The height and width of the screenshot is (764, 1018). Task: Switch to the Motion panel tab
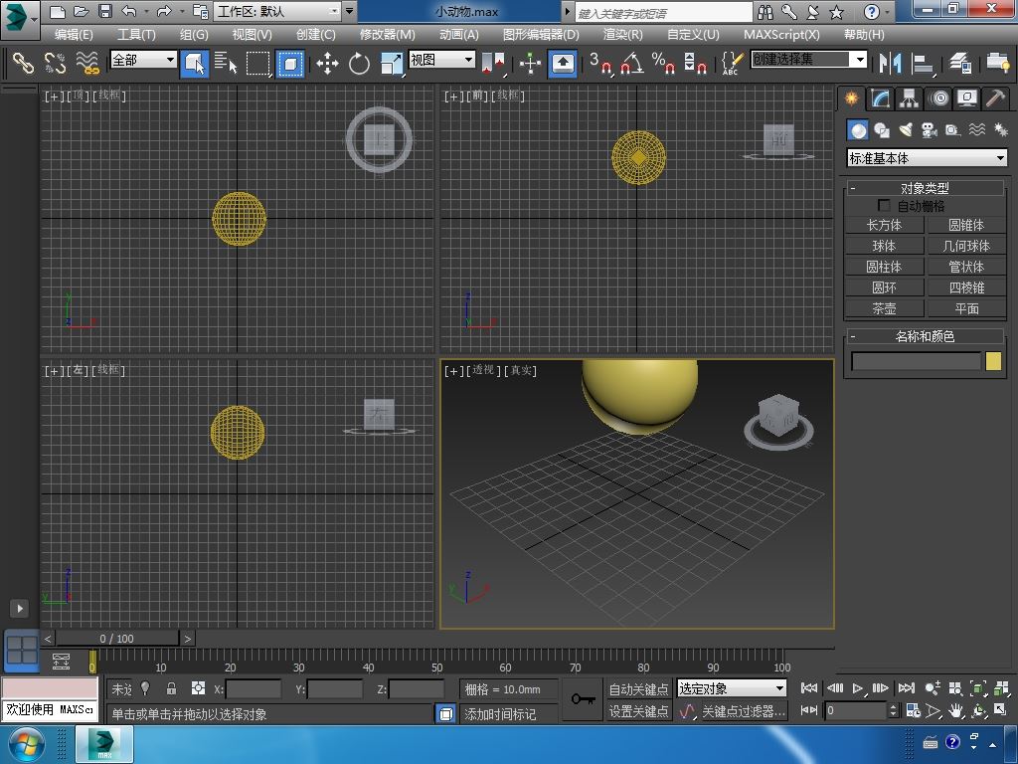[938, 98]
